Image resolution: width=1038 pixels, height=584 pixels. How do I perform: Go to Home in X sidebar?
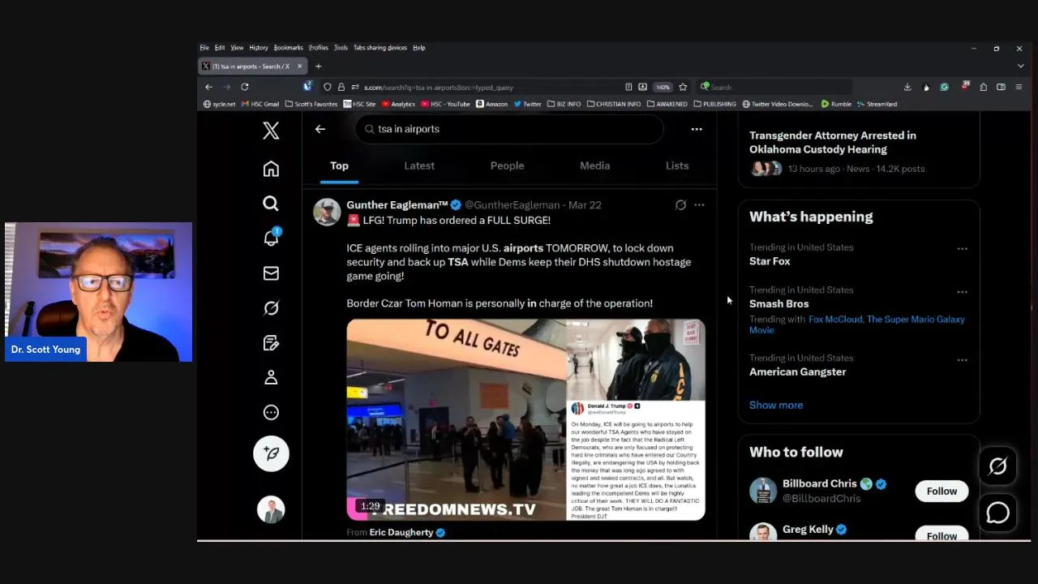[271, 169]
